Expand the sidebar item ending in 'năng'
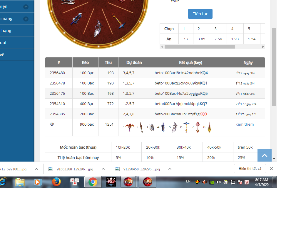 tap(26, 19)
